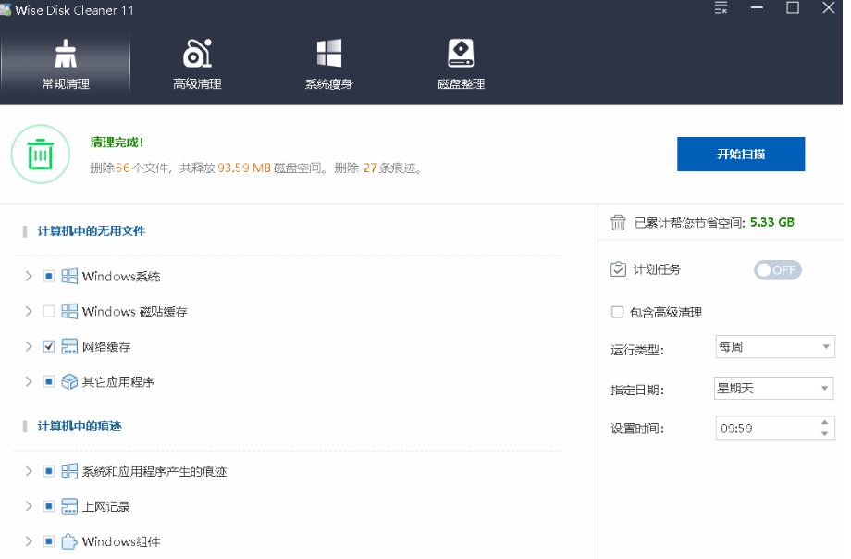Select the Windows组件 row label
Image resolution: width=851 pixels, height=559 pixels.
tap(121, 541)
